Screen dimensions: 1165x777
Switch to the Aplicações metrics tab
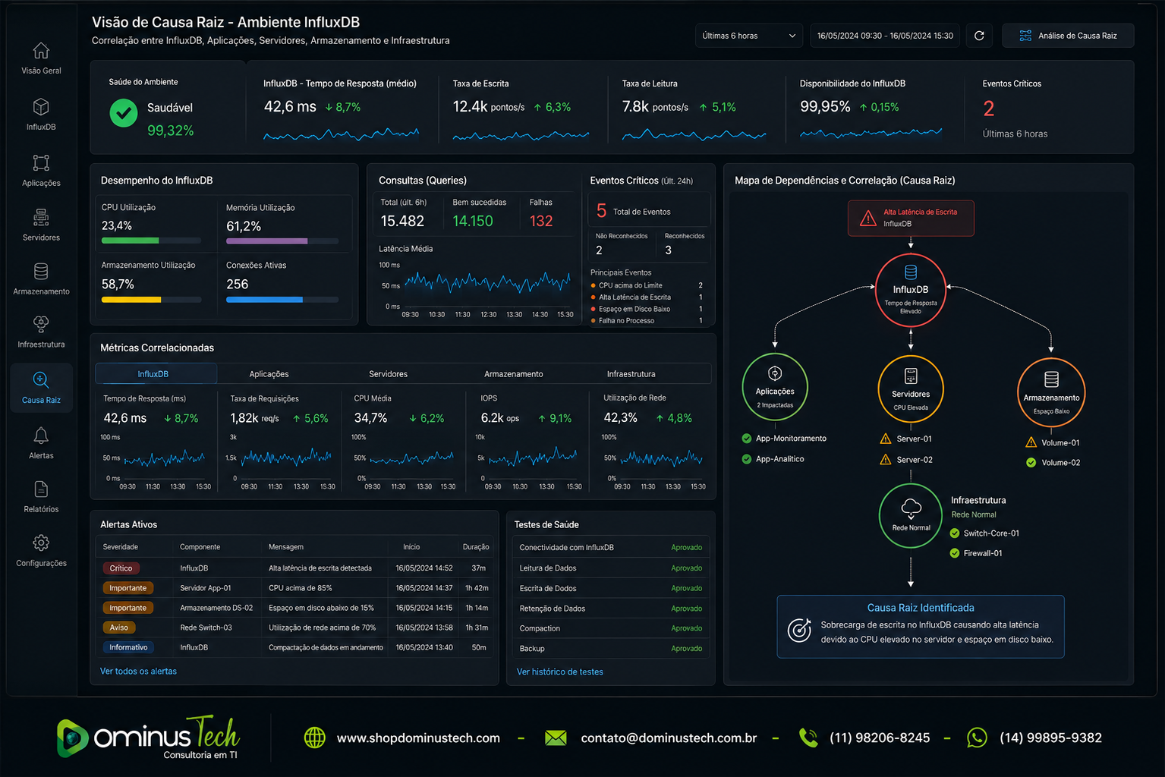(269, 374)
